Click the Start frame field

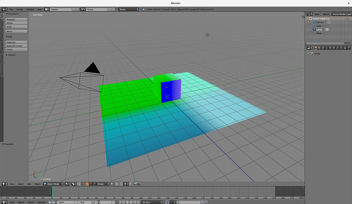(x=67, y=202)
